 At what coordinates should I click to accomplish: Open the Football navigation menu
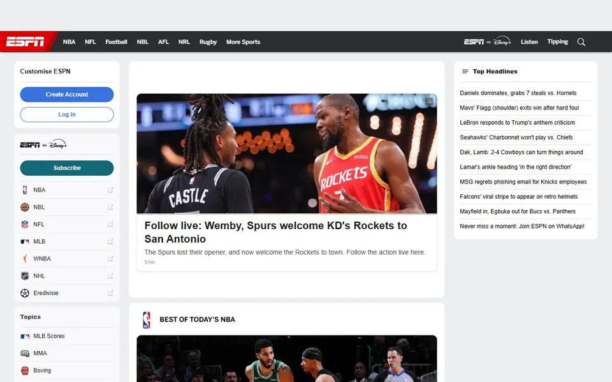(116, 42)
